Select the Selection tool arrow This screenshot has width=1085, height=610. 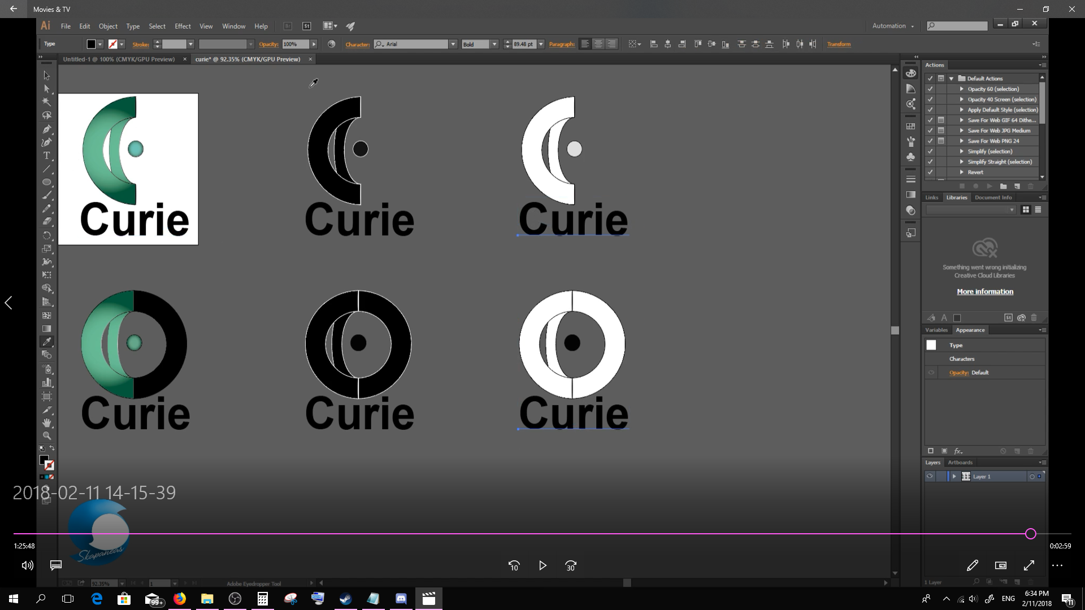coord(47,75)
